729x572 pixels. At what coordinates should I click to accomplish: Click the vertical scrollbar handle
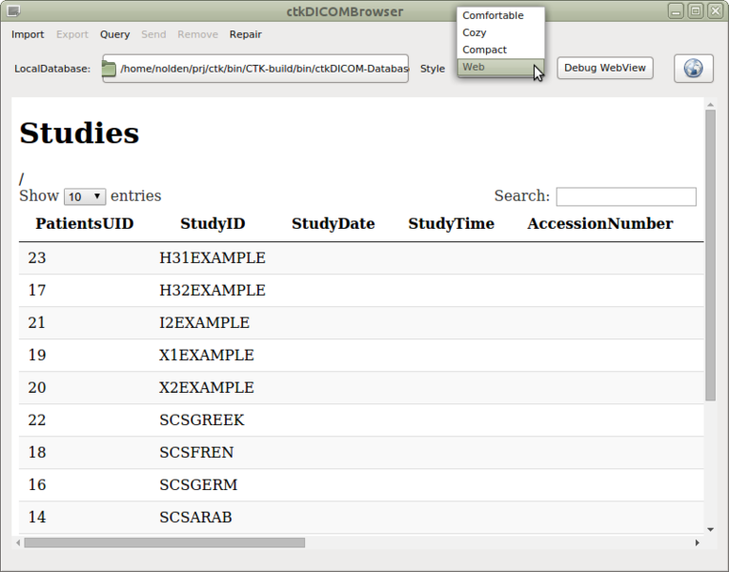click(x=710, y=253)
